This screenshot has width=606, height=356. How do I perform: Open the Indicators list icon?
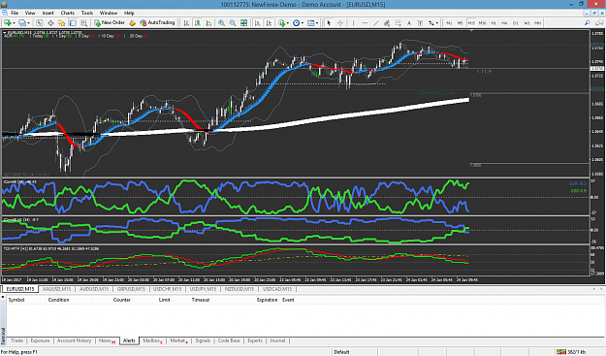[282, 23]
